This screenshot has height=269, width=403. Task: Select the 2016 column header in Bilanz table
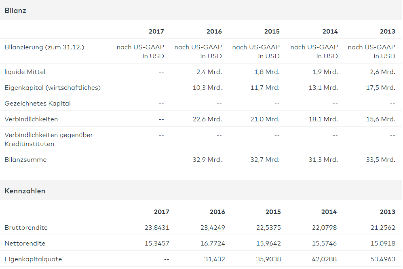214,31
